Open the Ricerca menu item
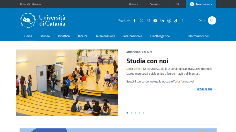Viewport: 236px width, 132px height. 83,36
